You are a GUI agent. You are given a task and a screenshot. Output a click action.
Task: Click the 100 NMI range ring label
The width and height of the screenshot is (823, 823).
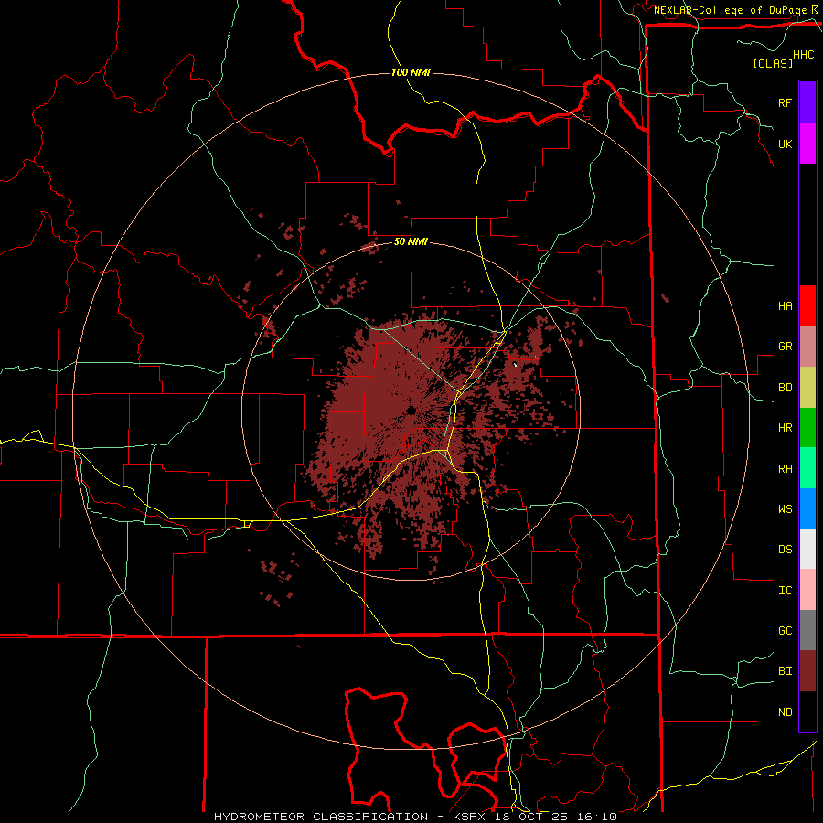point(411,72)
